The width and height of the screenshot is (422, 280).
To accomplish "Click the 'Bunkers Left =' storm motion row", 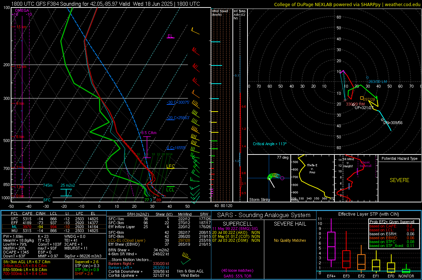I will coord(139,267).
